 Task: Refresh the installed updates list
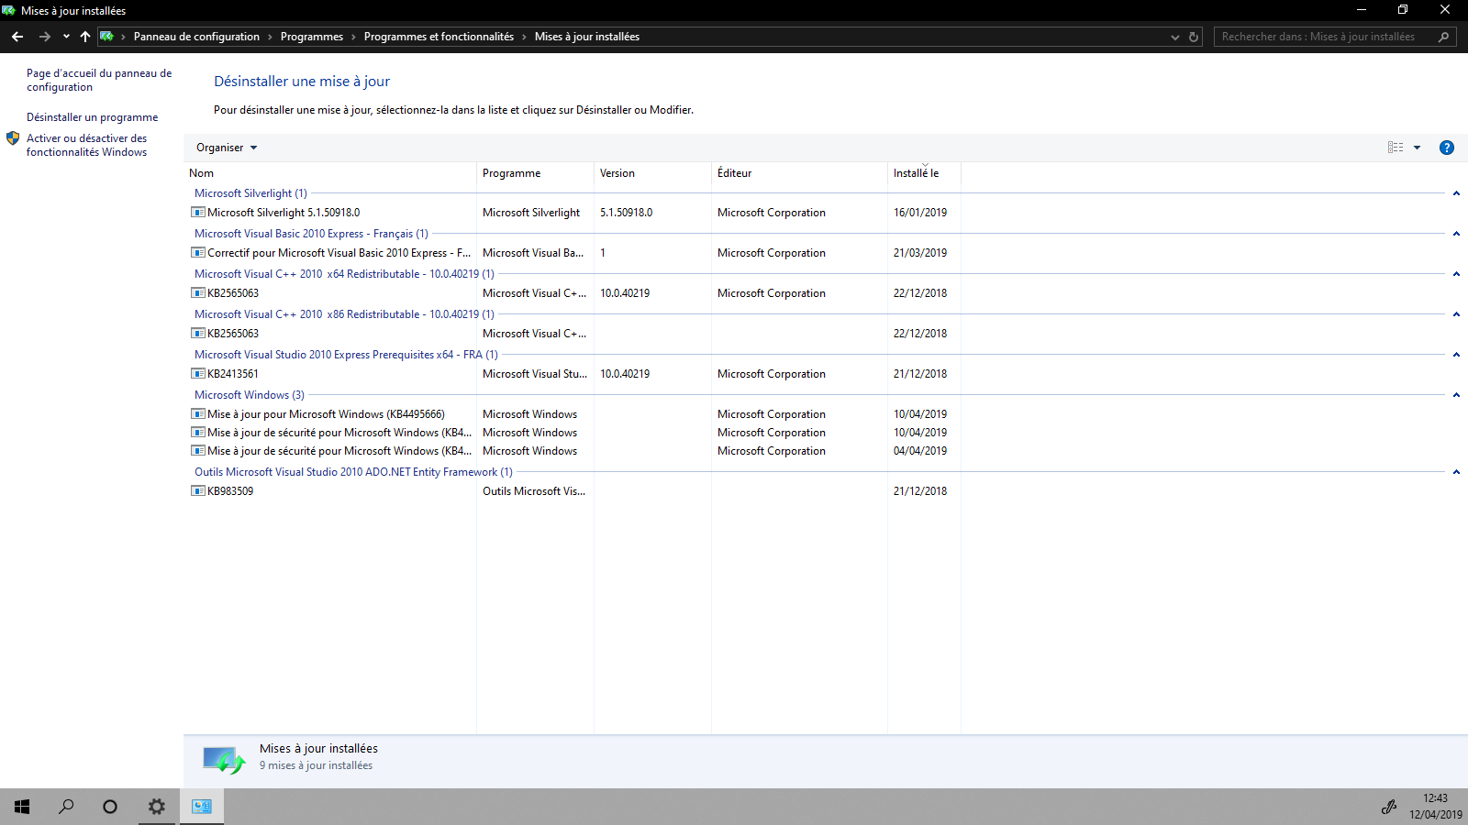(1194, 37)
